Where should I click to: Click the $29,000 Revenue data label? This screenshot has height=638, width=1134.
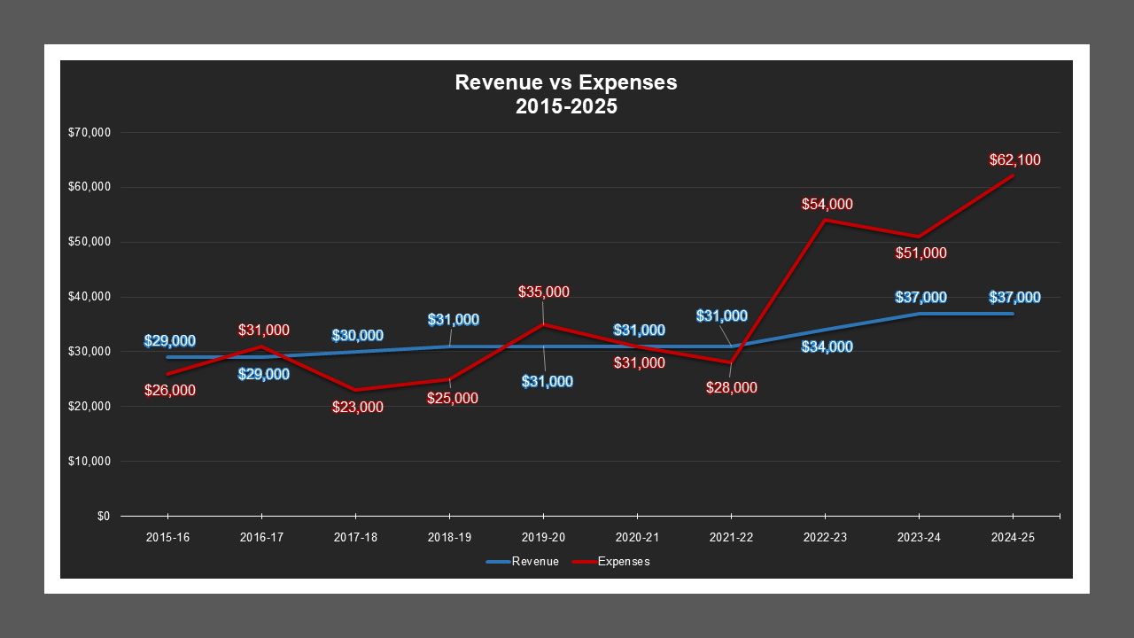[170, 339]
